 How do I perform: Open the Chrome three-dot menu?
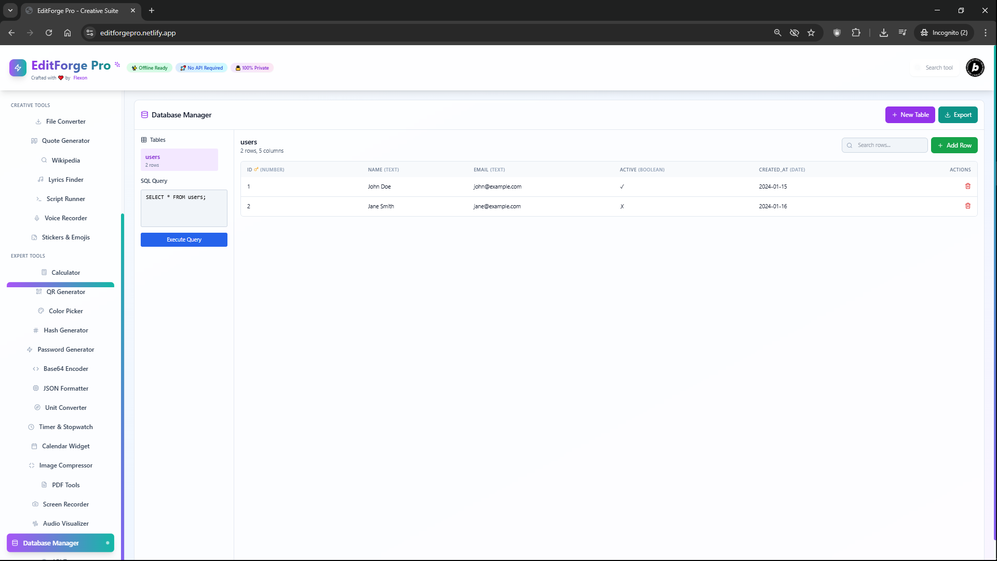[986, 33]
